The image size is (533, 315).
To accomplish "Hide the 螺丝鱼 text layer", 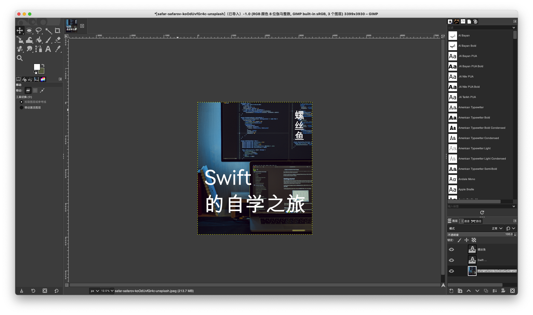I will click(451, 249).
